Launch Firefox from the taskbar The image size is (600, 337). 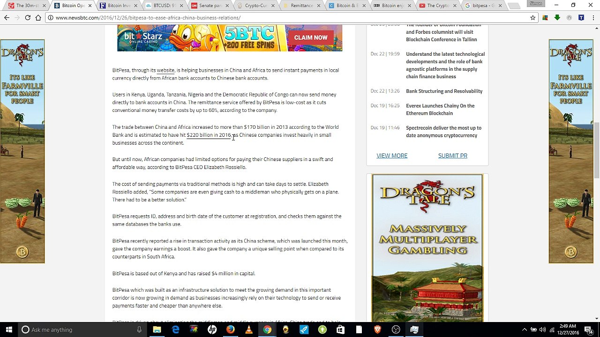pyautogui.click(x=230, y=330)
